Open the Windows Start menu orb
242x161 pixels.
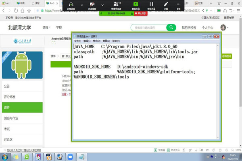pyautogui.click(x=5, y=156)
